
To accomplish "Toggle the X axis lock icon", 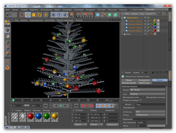I will tap(53, 15).
